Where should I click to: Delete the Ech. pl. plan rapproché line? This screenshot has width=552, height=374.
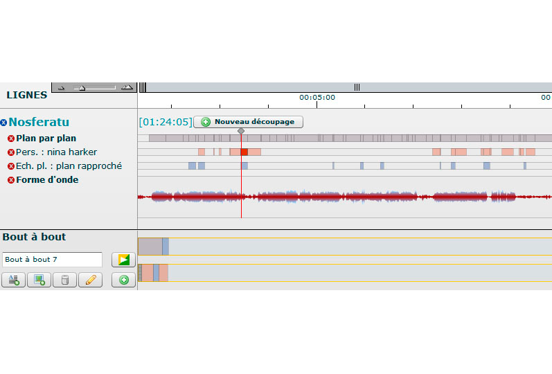[x=11, y=166]
